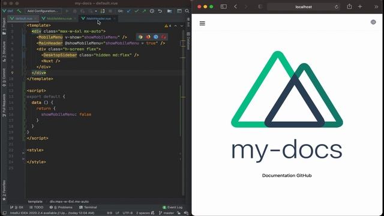The height and width of the screenshot is (216, 384).
Task: Click the DesktopSidebar component tag in code
Action: [60, 55]
